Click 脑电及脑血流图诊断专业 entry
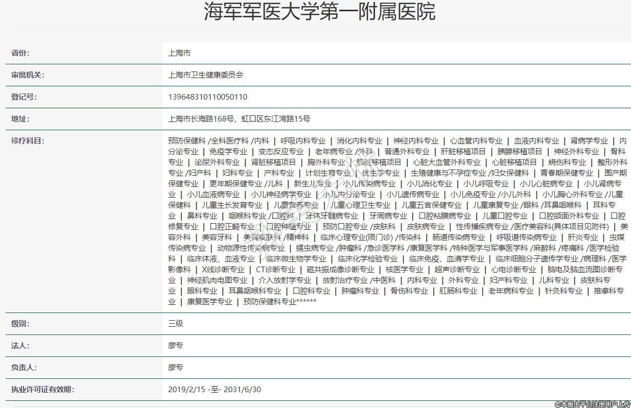The image size is (631, 408). pos(585,270)
